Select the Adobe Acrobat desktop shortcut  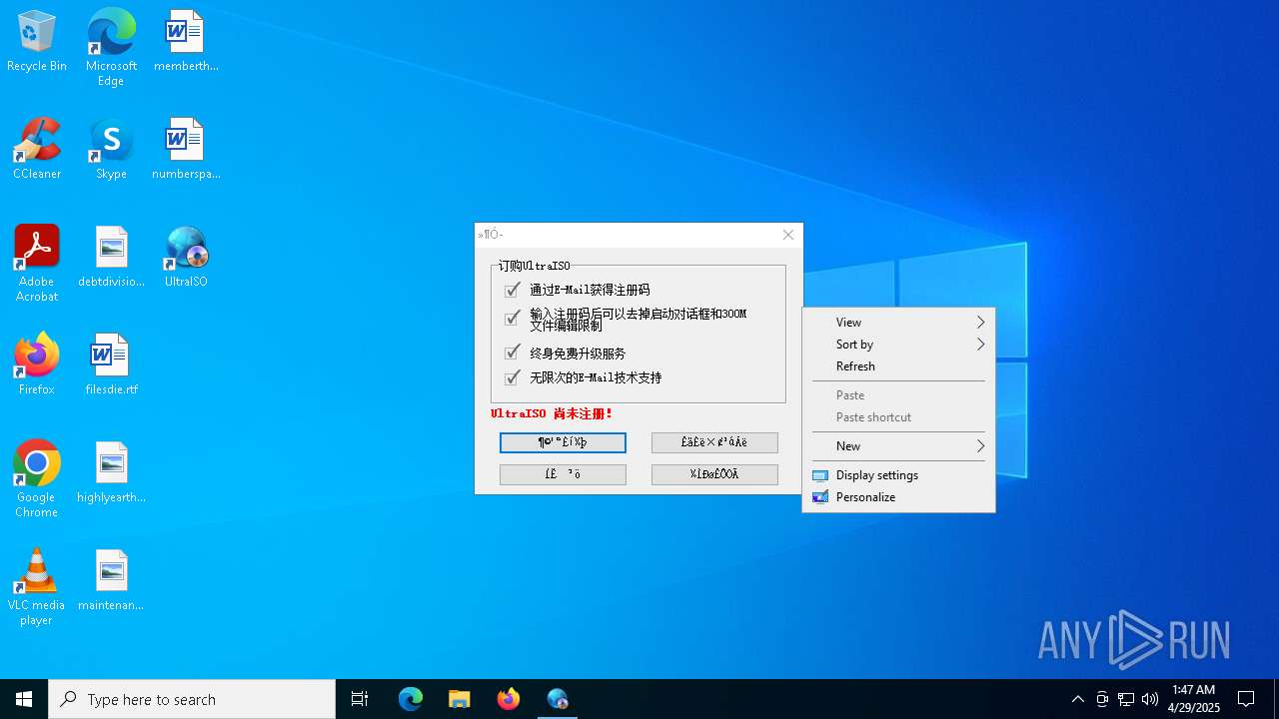(37, 264)
